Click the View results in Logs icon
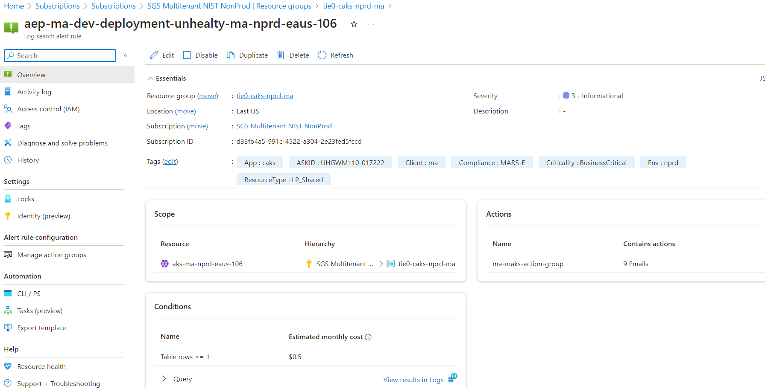This screenshot has width=765, height=389. [x=452, y=378]
